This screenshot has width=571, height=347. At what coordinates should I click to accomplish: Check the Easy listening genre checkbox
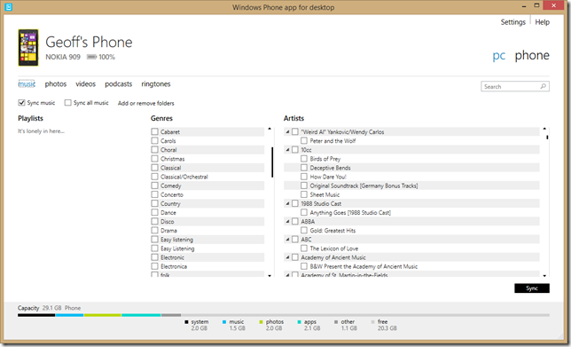coord(155,240)
